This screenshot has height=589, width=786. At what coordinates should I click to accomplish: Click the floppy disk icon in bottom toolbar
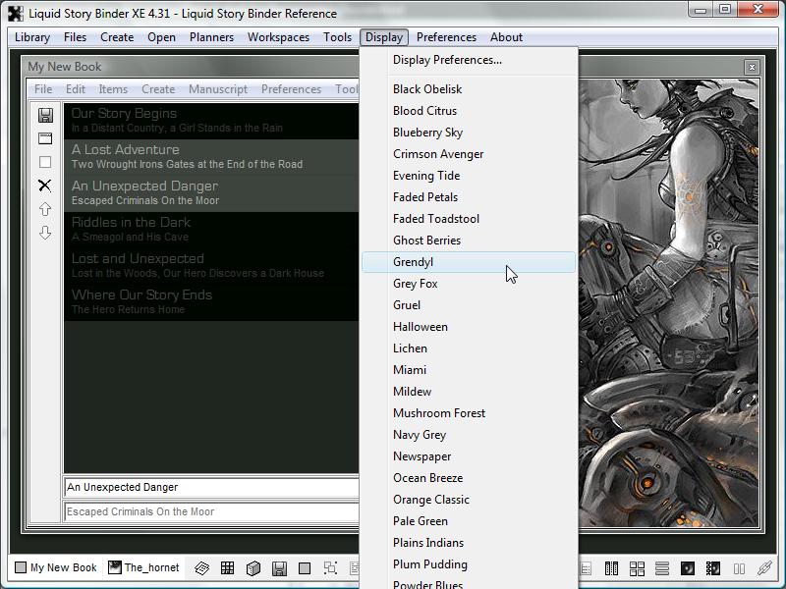(x=279, y=567)
